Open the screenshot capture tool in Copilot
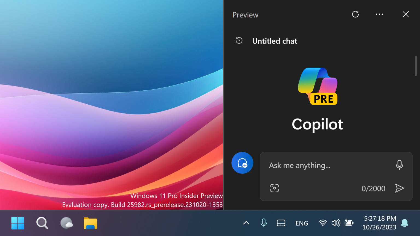 (274, 188)
